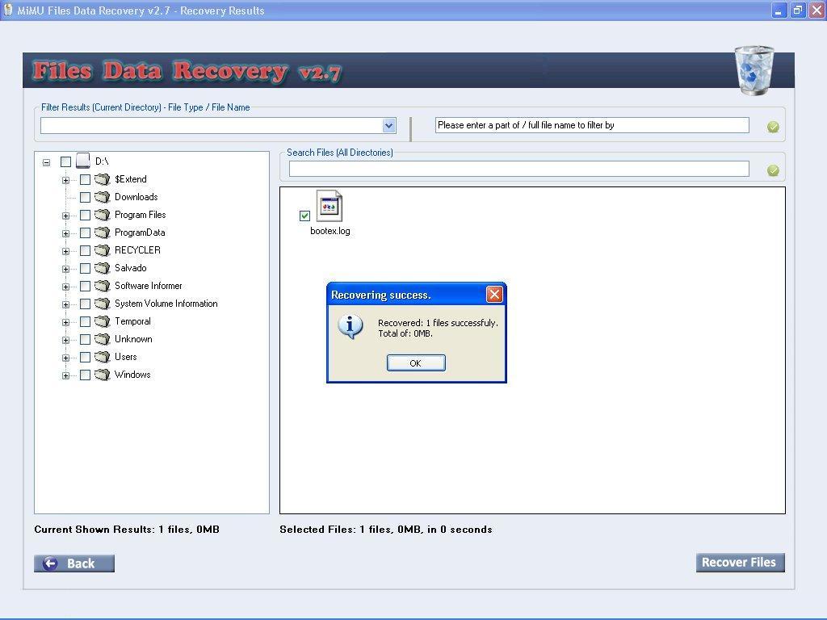This screenshot has height=620, width=827.
Task: Expand the Unknown folder node
Action: tap(65, 340)
